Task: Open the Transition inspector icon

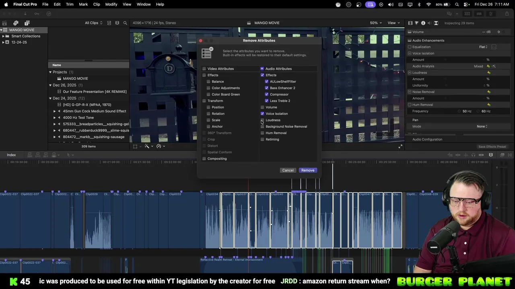Action: [x=436, y=23]
